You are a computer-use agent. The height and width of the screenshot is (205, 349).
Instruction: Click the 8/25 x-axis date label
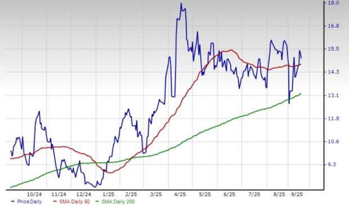tap(279, 194)
